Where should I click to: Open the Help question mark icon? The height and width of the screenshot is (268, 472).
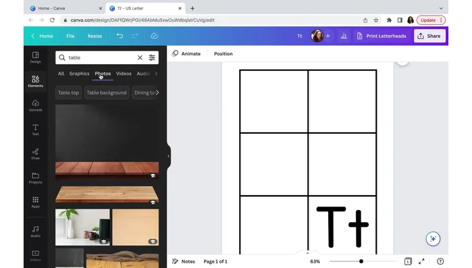(440, 261)
